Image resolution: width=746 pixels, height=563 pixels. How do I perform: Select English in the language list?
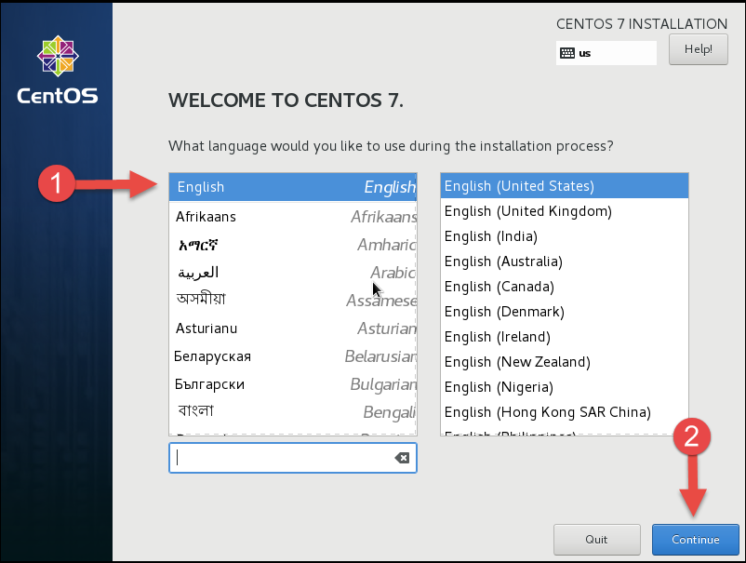click(x=293, y=187)
